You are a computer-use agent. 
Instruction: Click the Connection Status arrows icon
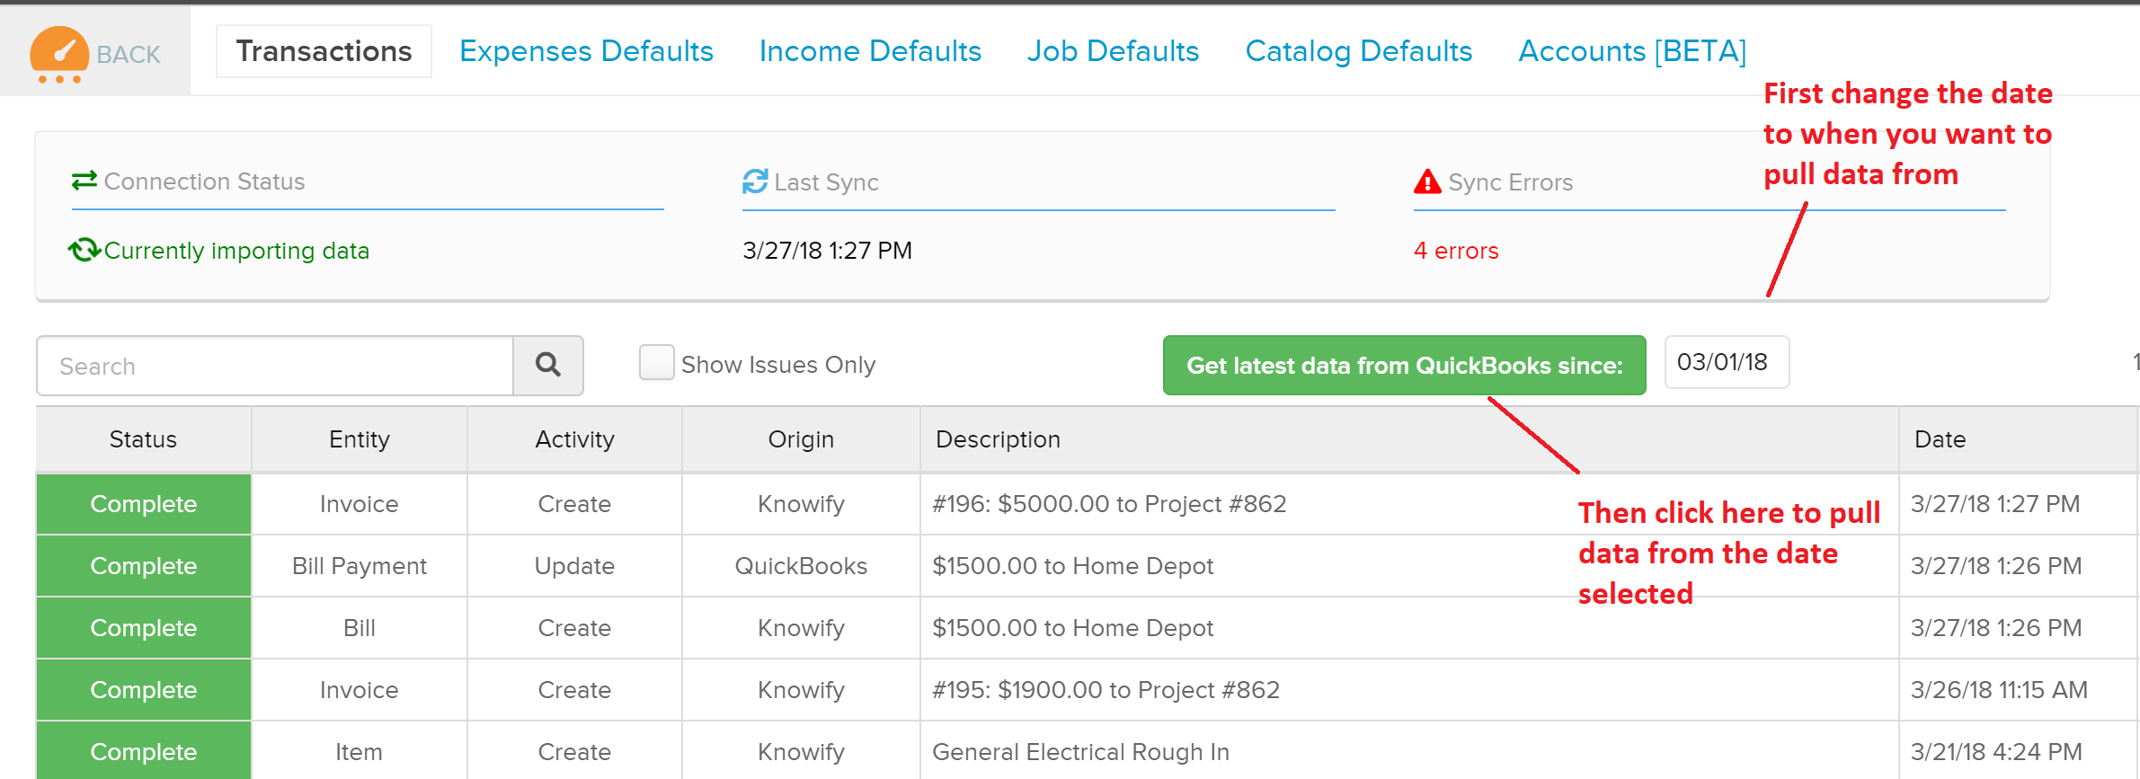(84, 181)
